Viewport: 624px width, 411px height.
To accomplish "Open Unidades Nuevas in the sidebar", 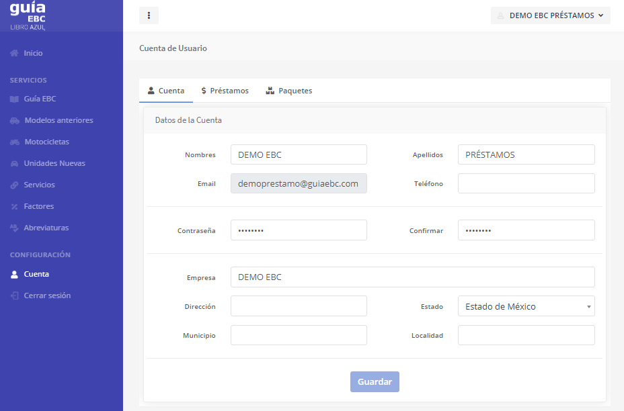I will coord(54,163).
